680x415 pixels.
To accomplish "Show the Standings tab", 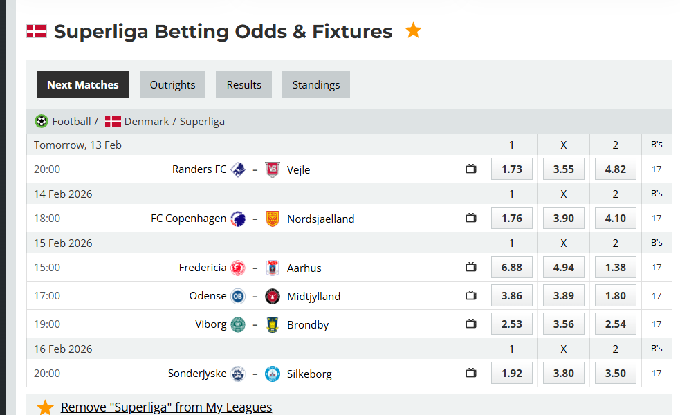I will click(x=315, y=84).
